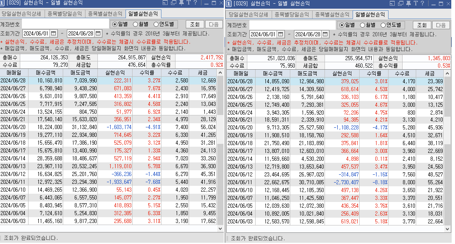455x244 pixels.
Task: Click account number field in left window
Action: click(65, 24)
